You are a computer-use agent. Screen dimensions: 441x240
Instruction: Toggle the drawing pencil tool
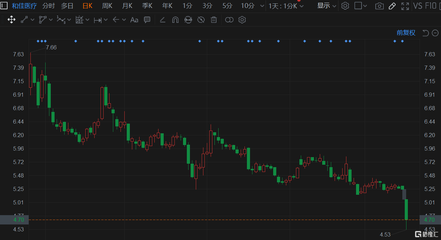(x=392, y=6)
